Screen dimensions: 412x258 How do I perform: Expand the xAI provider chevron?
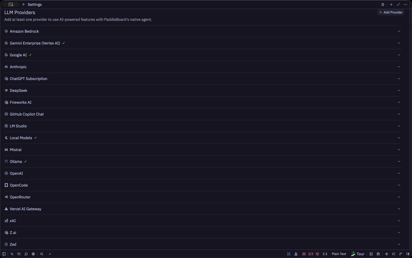[399, 221]
